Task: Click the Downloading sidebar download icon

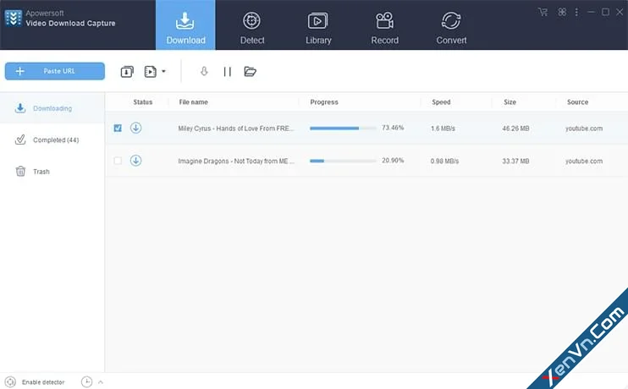Action: click(x=20, y=107)
